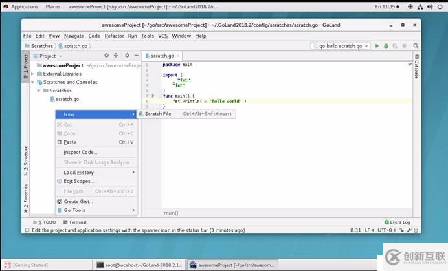Click the power icon in top panel
The image size is (448, 271).
click(x=440, y=6)
